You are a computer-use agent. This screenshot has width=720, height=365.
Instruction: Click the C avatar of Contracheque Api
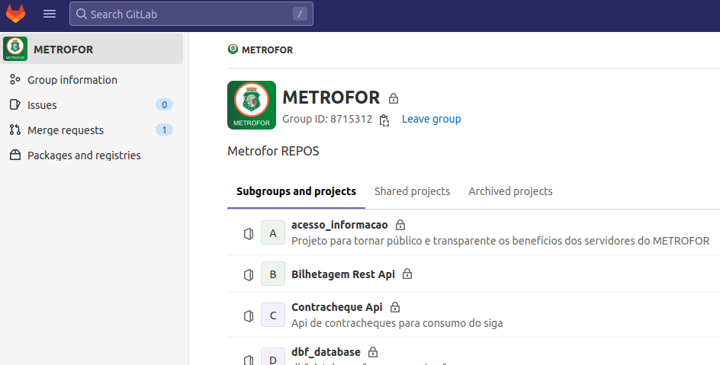[273, 315]
